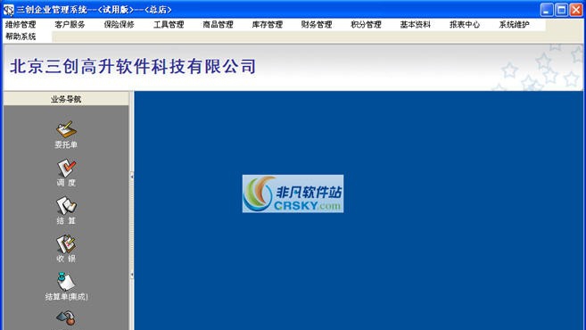The height and width of the screenshot is (330, 586).
Task: Open the 报表中心 menu
Action: pyautogui.click(x=465, y=25)
